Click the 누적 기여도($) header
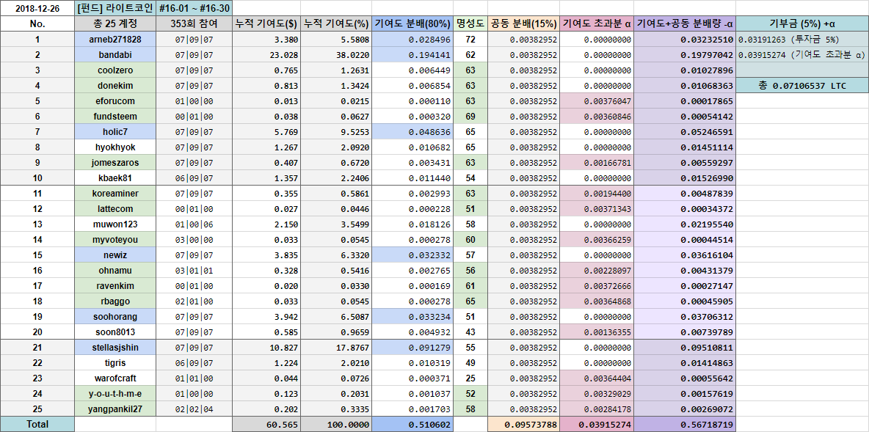This screenshot has height=432, width=869. click(x=266, y=23)
